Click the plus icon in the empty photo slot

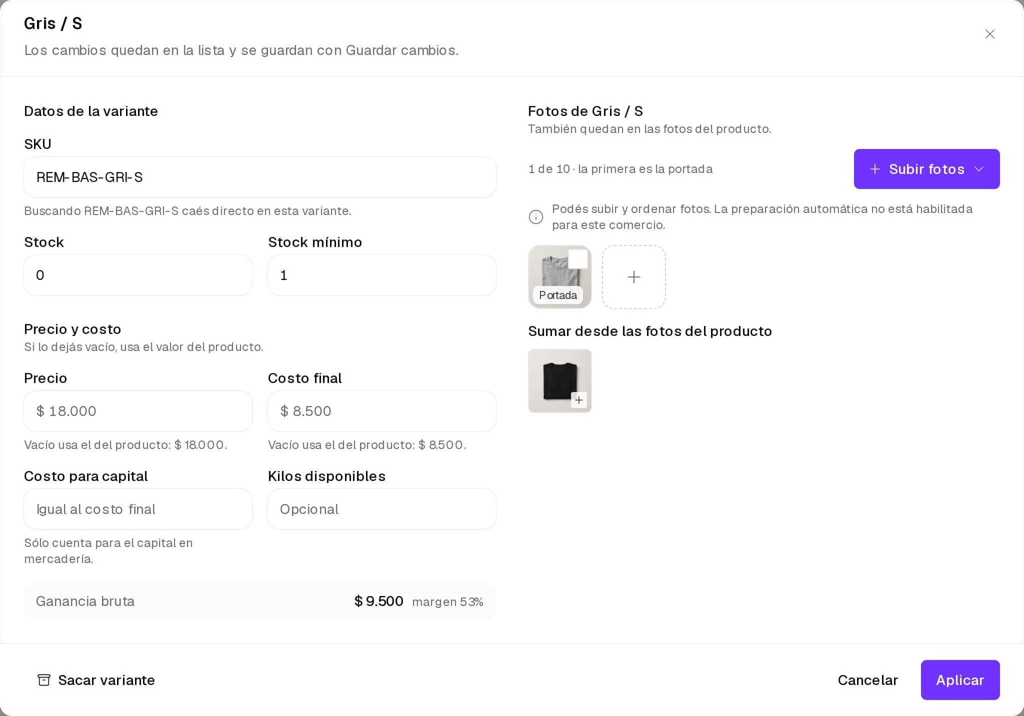click(x=634, y=277)
